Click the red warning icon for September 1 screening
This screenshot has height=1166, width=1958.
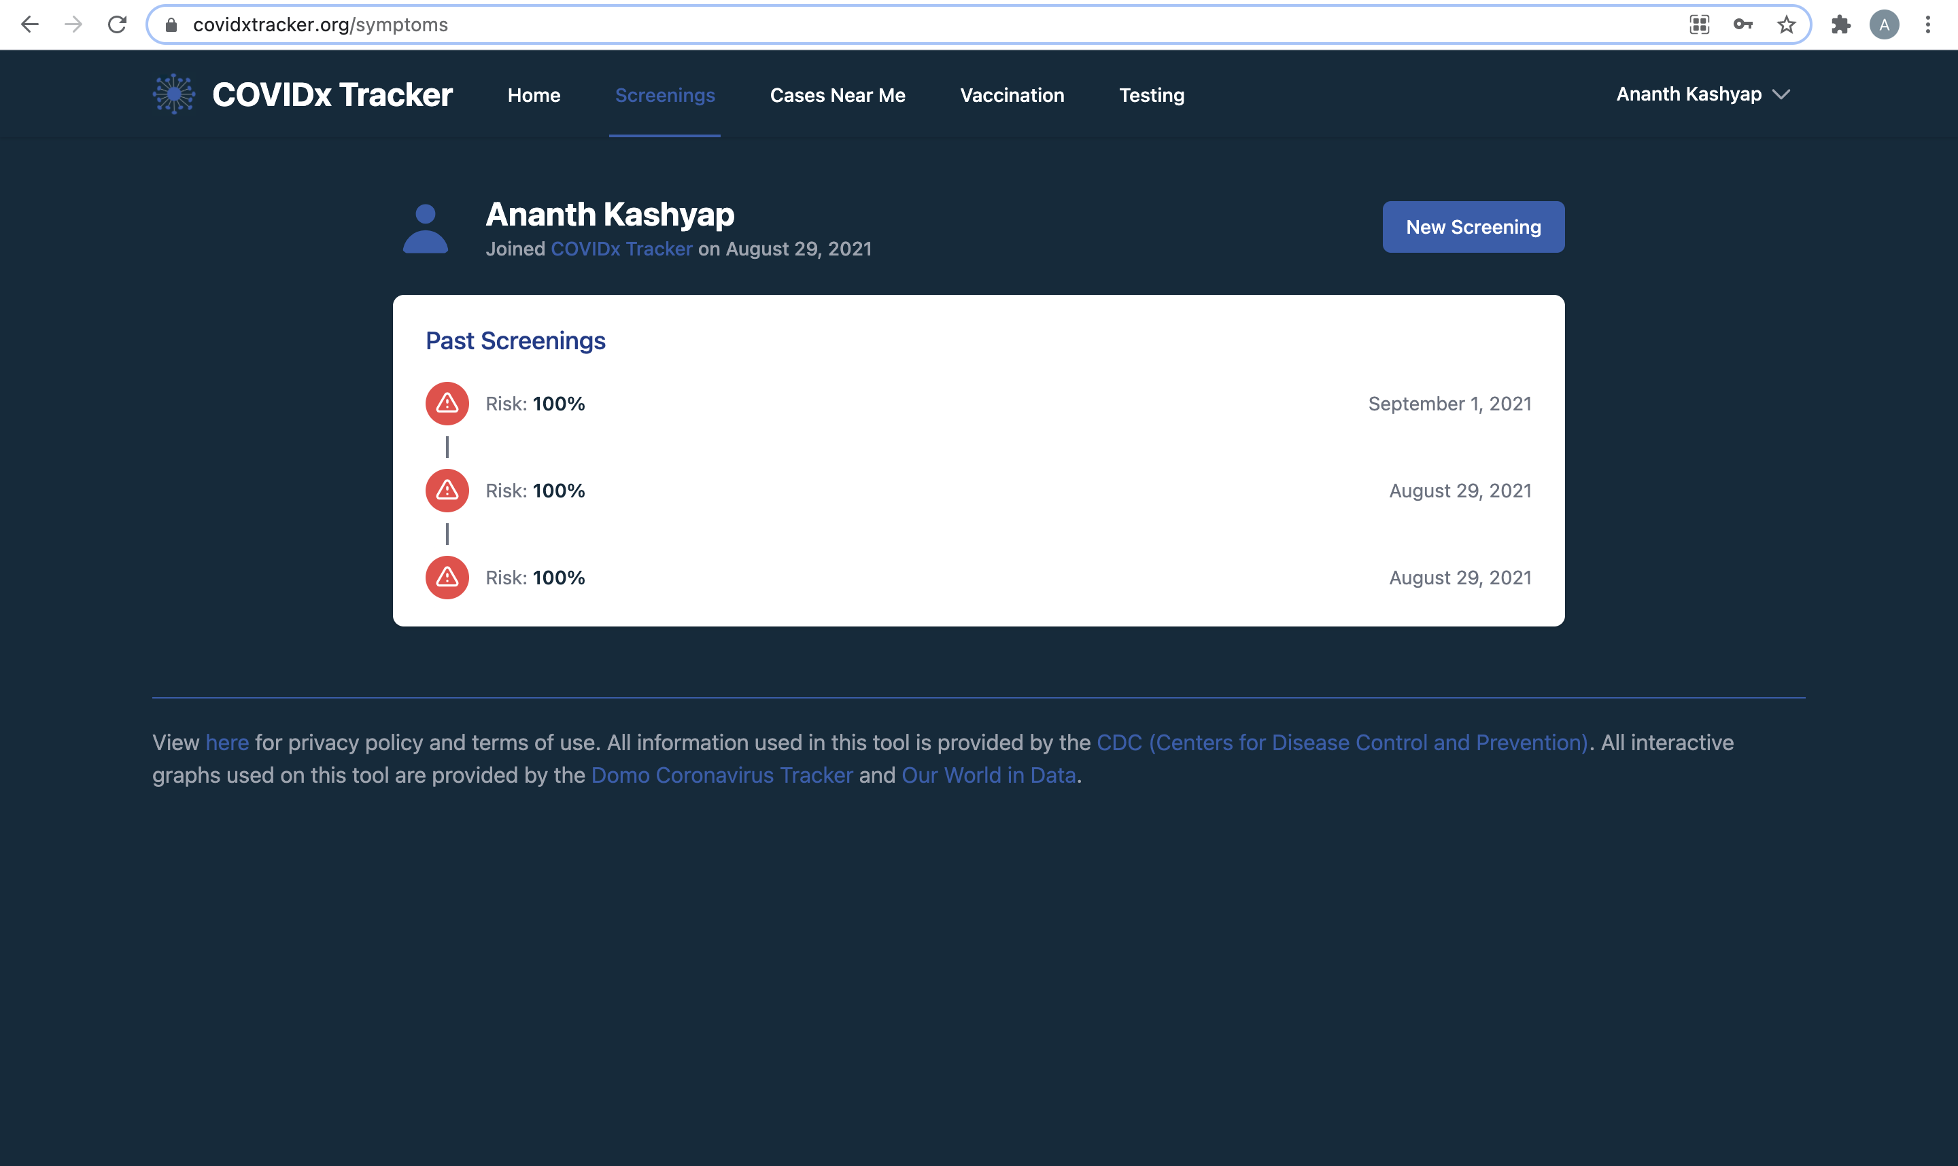pos(447,404)
